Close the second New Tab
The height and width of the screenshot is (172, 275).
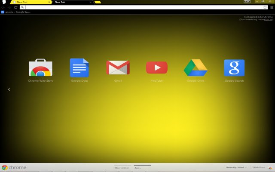90,2
